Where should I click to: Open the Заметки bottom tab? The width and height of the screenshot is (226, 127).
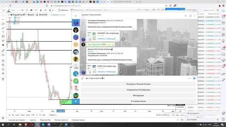tap(33, 120)
